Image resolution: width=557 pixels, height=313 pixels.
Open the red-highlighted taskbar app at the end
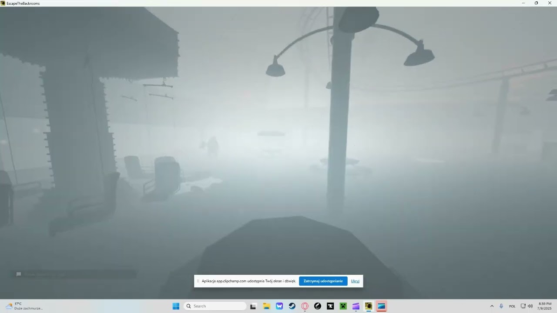(x=382, y=306)
